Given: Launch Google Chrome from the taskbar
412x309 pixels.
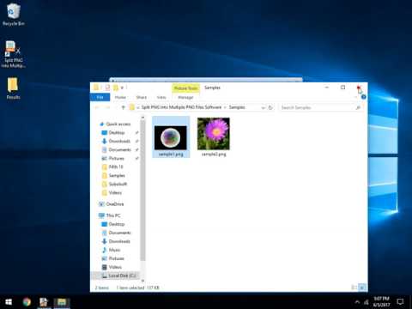Looking at the screenshot, I should (27, 302).
